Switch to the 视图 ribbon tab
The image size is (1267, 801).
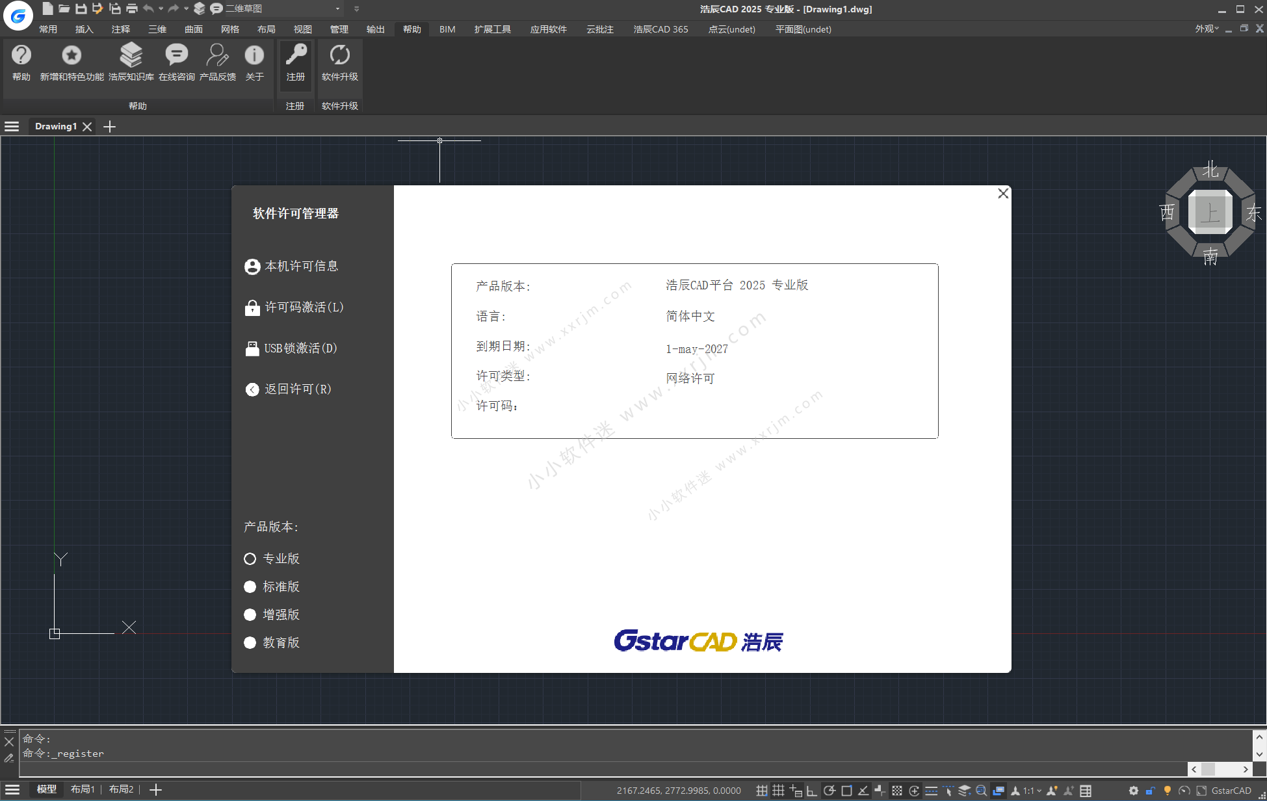[303, 29]
